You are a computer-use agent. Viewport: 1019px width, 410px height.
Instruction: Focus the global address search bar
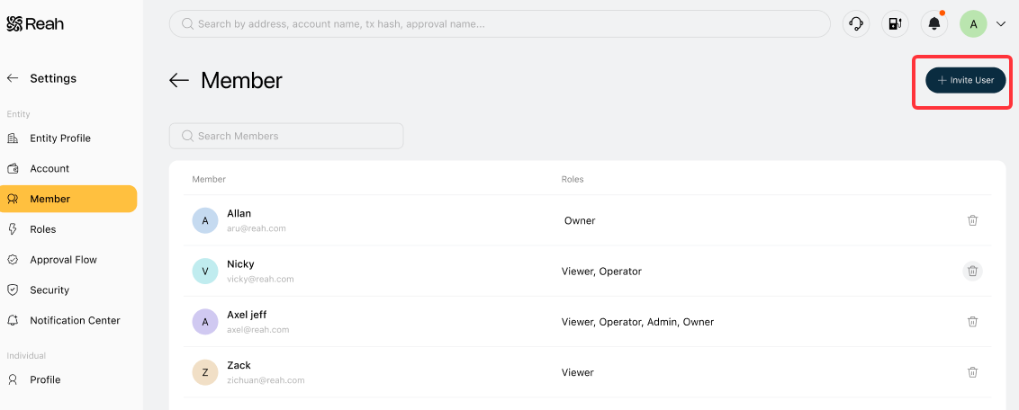(x=500, y=24)
